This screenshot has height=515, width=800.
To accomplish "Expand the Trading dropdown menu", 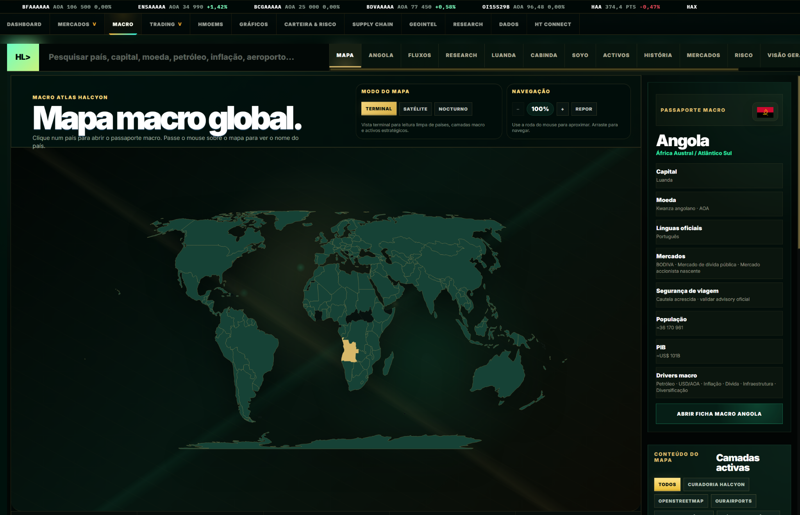I will point(166,24).
